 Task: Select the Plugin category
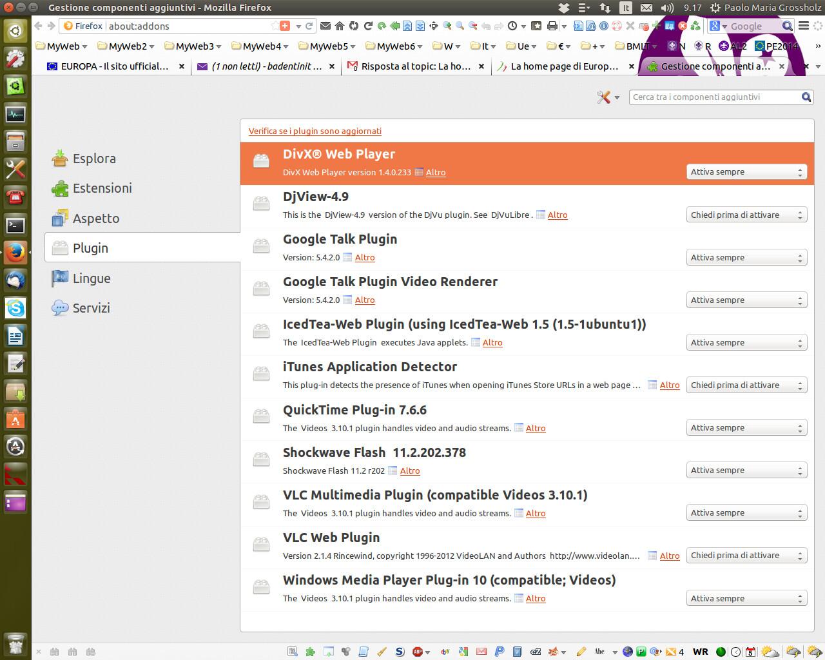coord(142,248)
